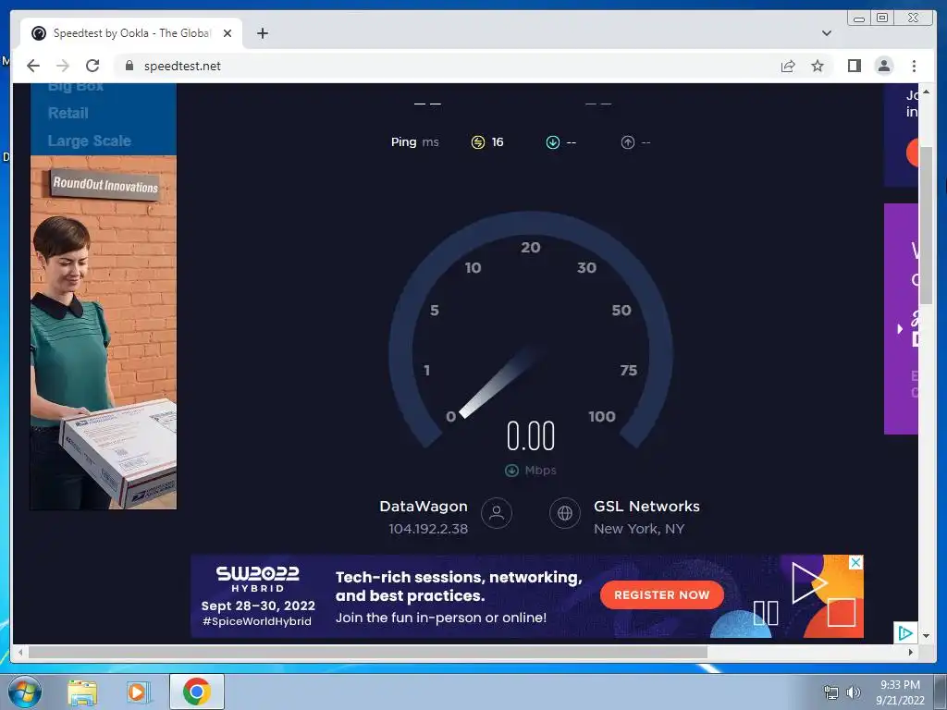The height and width of the screenshot is (710, 947).
Task: Click the GSL Networks server name
Action: [646, 507]
